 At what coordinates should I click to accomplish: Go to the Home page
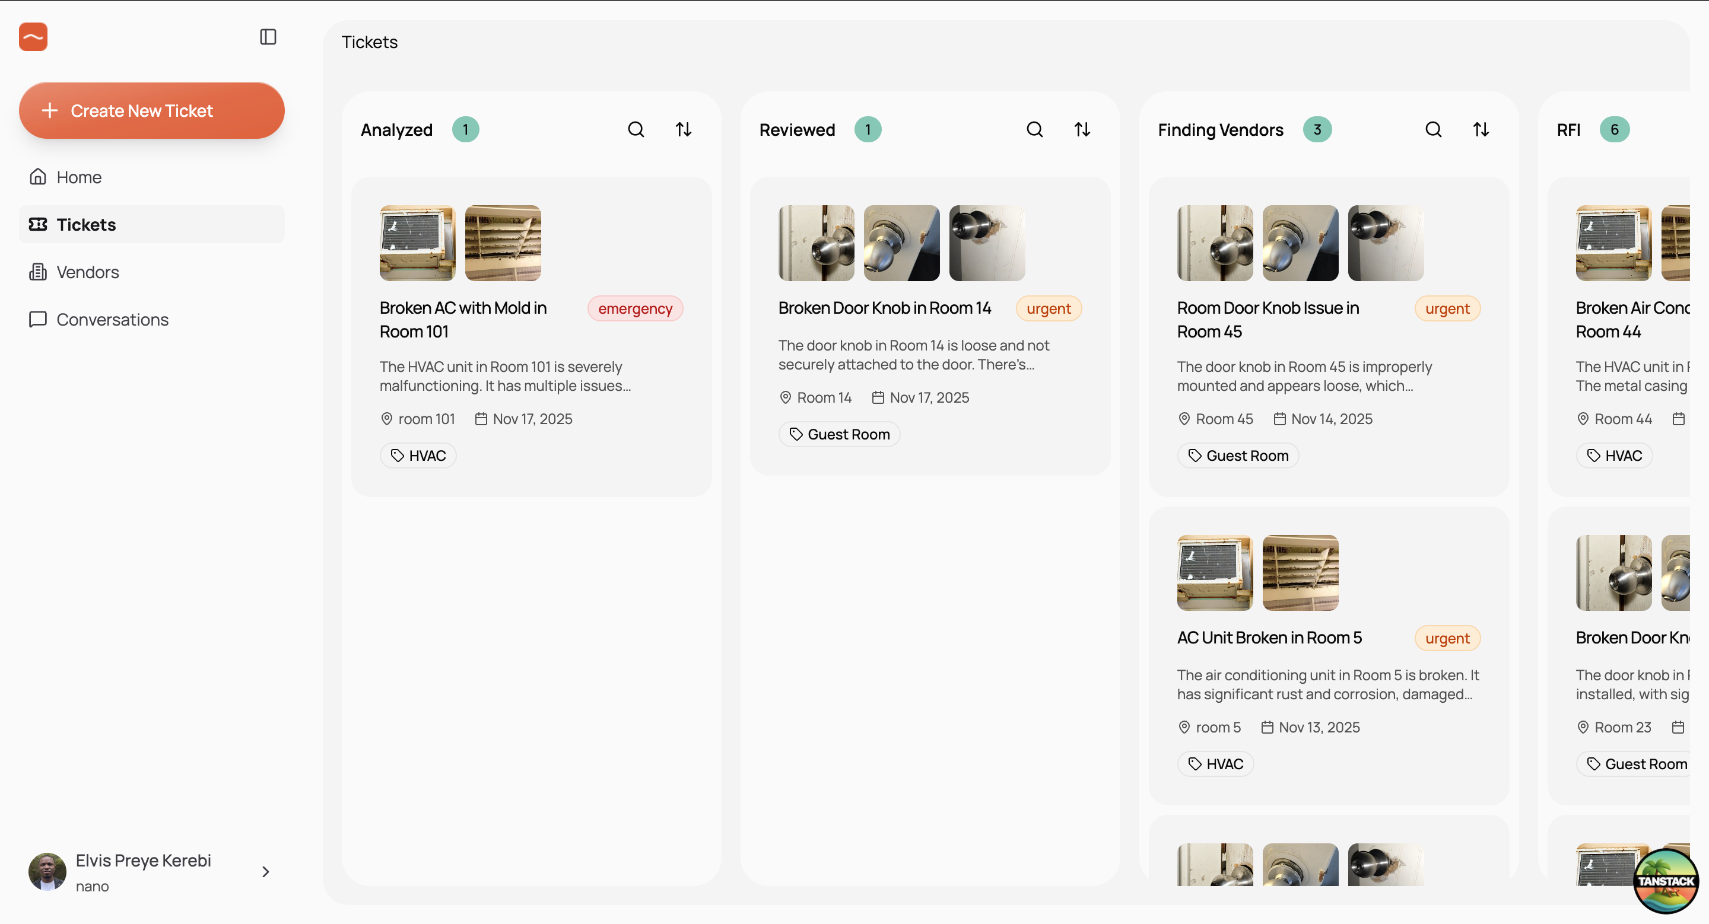78,177
